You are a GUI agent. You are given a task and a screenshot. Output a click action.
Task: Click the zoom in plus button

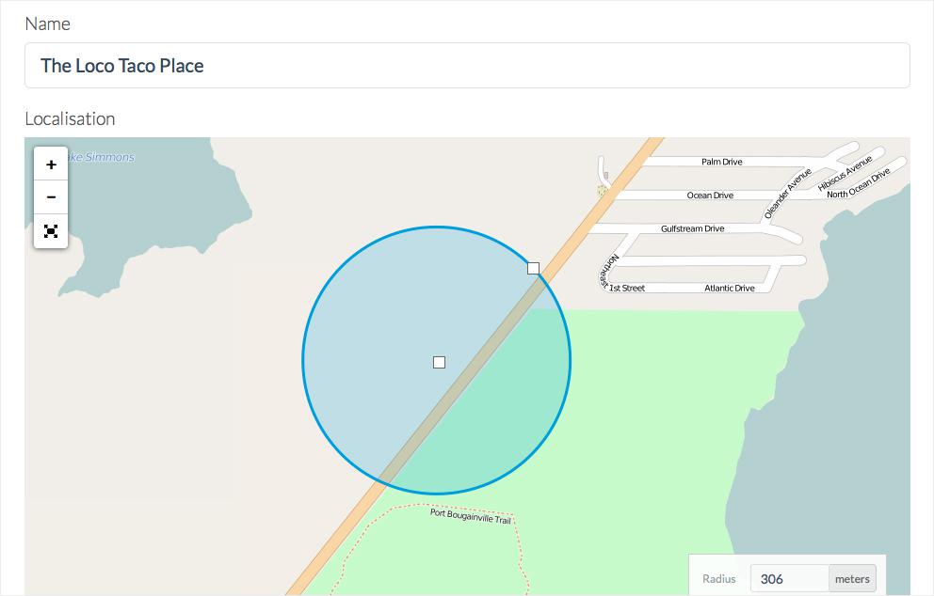[51, 164]
